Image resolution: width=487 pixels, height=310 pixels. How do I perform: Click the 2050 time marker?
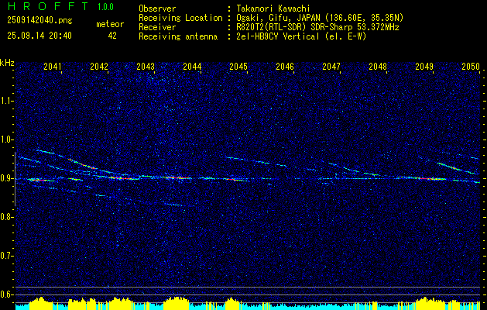tap(471, 67)
